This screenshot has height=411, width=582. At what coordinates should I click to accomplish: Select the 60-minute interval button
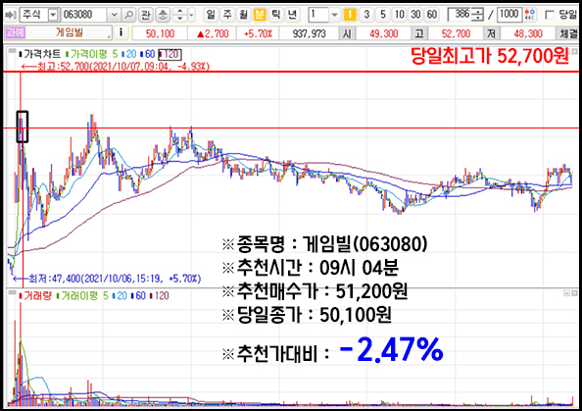point(432,15)
